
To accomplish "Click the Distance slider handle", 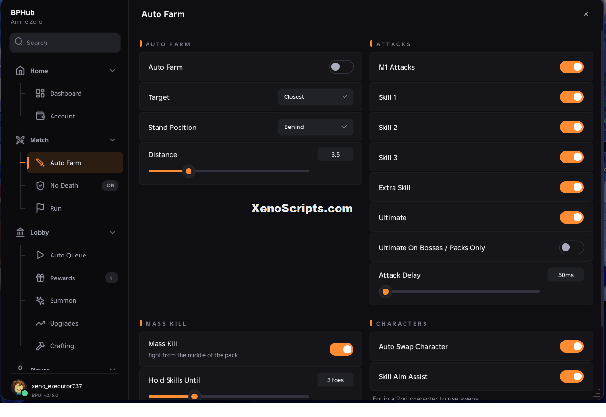I will (189, 171).
